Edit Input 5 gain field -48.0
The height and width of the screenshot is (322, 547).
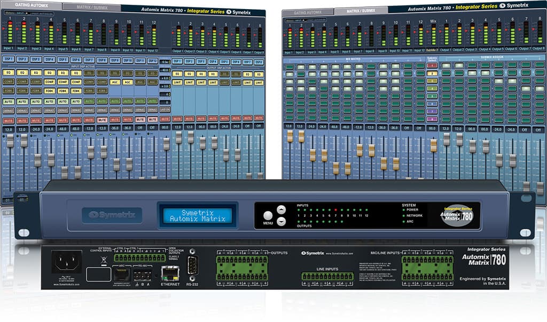point(63,129)
